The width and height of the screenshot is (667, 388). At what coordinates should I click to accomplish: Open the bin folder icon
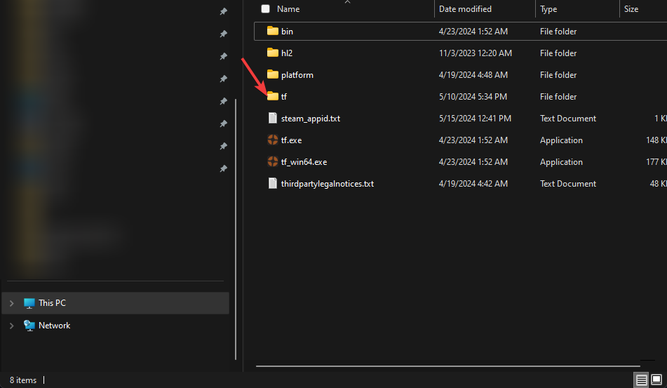[x=273, y=31]
